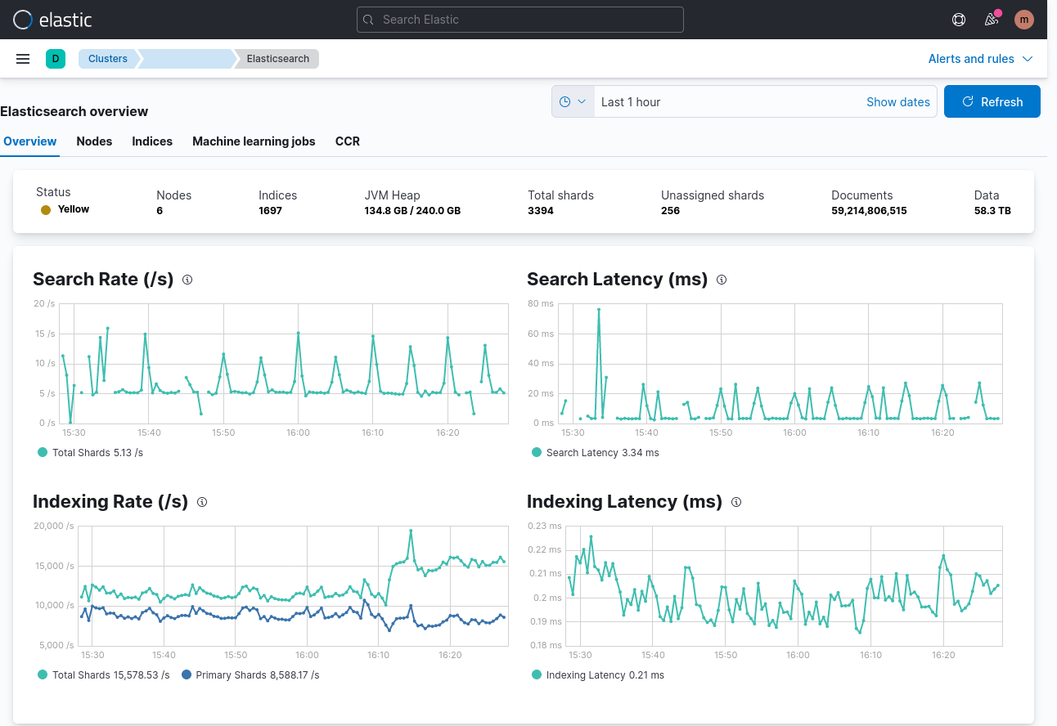Viewport: 1057px width, 726px height.
Task: Expand the Alerts and rules dropdown
Action: [980, 59]
